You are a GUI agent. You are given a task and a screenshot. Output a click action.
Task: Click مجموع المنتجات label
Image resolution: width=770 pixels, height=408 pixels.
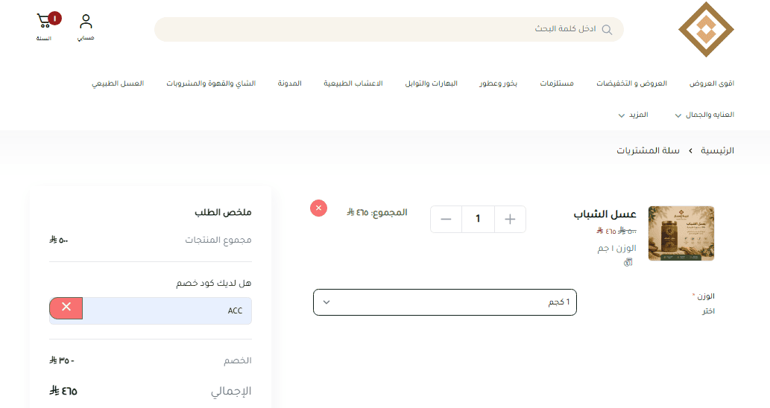[x=218, y=240]
